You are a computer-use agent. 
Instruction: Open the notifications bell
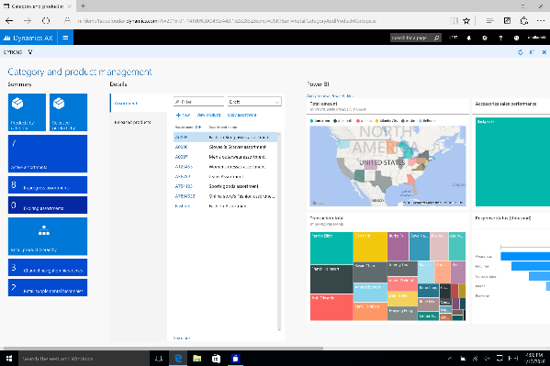click(469, 38)
